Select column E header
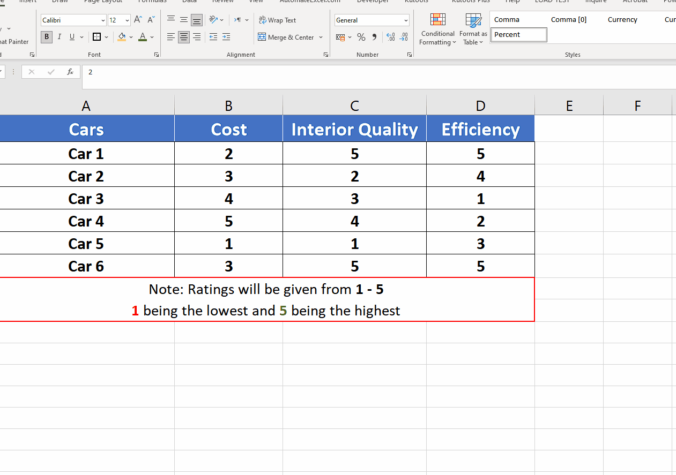This screenshot has height=475, width=676. click(569, 105)
